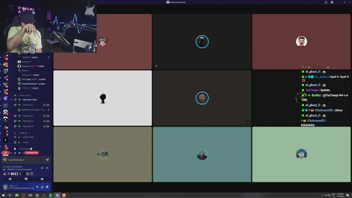Switch to Discord taskbar icon
This screenshot has height=198, width=352.
(x=57, y=195)
